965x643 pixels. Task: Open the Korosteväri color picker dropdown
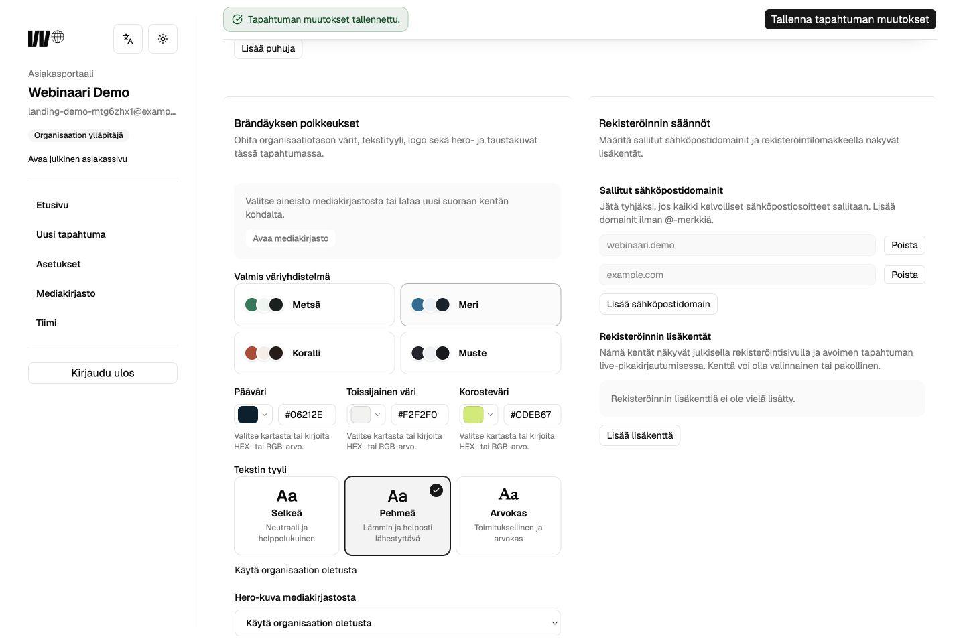(478, 415)
